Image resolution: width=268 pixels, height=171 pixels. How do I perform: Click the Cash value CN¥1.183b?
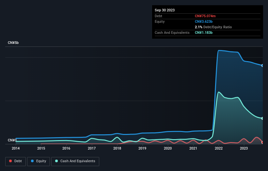click(204, 33)
